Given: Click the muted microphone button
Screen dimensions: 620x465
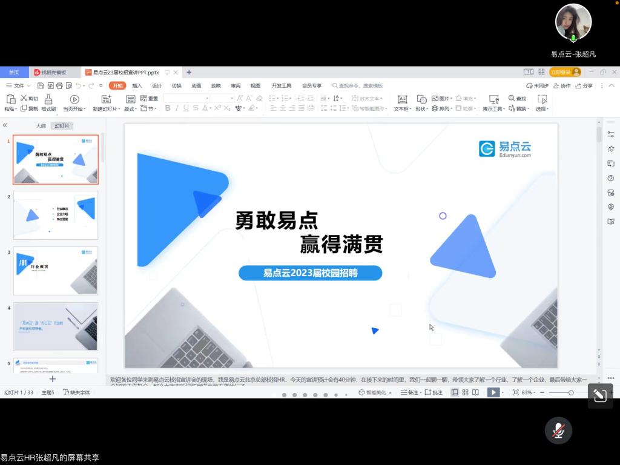Looking at the screenshot, I should 558,430.
